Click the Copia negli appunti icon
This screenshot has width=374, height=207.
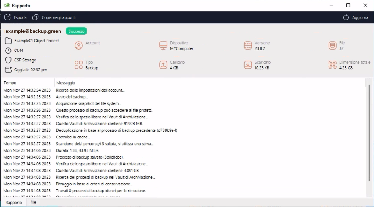tap(35, 17)
